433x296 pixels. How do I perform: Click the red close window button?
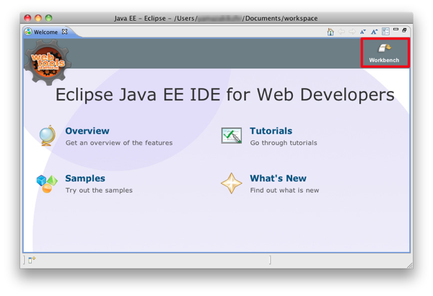click(x=27, y=18)
